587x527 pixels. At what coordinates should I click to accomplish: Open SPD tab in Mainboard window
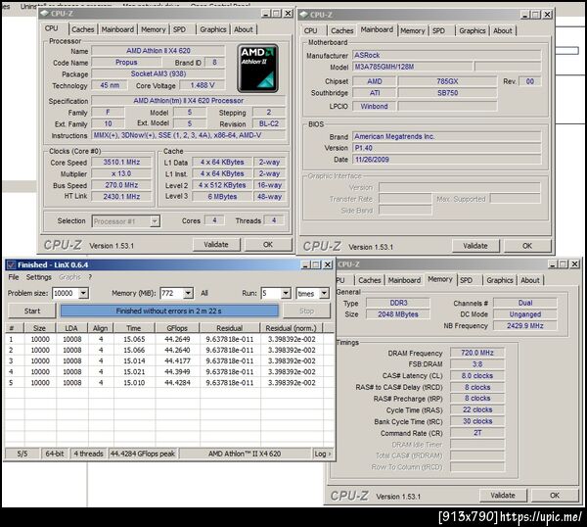[x=438, y=30]
